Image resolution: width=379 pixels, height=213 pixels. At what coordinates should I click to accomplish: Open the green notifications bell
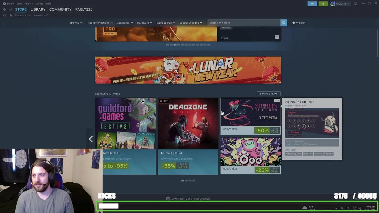click(323, 4)
